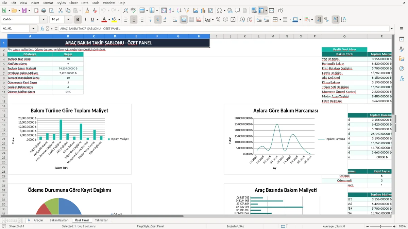Run the Spelling check icon
This screenshot has height=229, width=408.
coord(133,11)
